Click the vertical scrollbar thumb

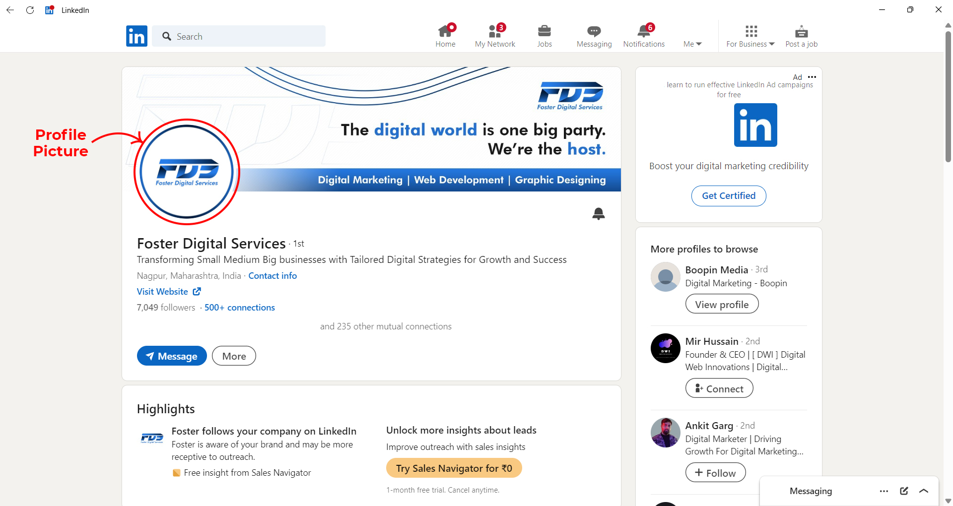point(948,97)
